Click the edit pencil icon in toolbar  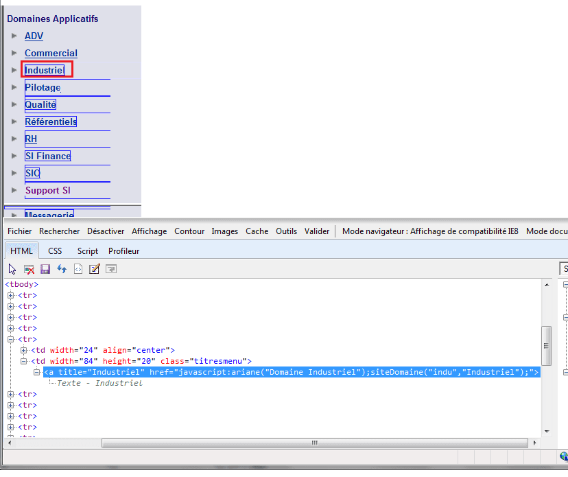(x=95, y=269)
